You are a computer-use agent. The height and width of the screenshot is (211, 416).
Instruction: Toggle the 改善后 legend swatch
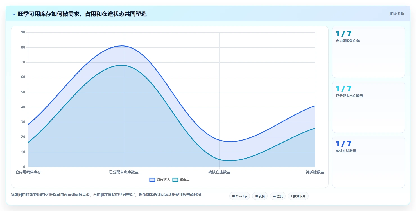click(x=175, y=180)
